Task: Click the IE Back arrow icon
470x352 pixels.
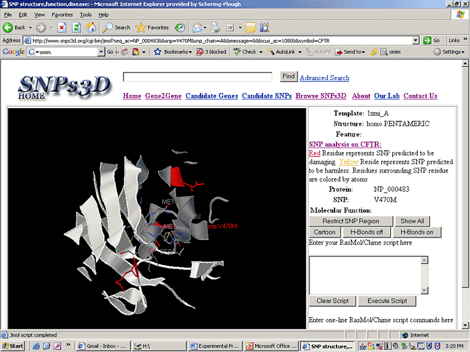Action: [8, 28]
